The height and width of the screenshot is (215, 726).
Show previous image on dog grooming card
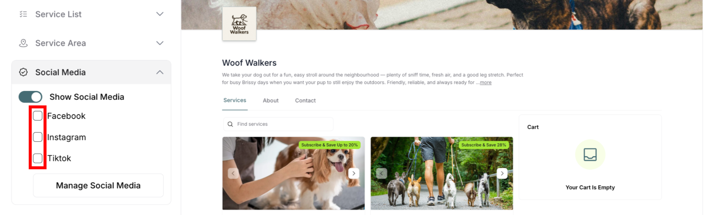233,173
